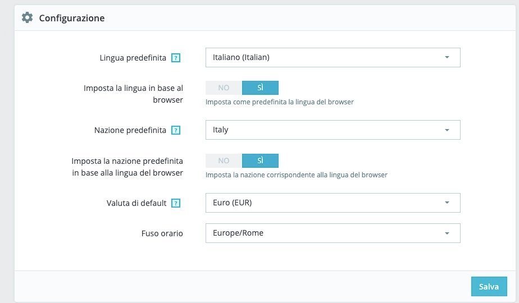Screen dimensions: 519x303
Task: Click the Fuso orario label
Action: click(162, 233)
